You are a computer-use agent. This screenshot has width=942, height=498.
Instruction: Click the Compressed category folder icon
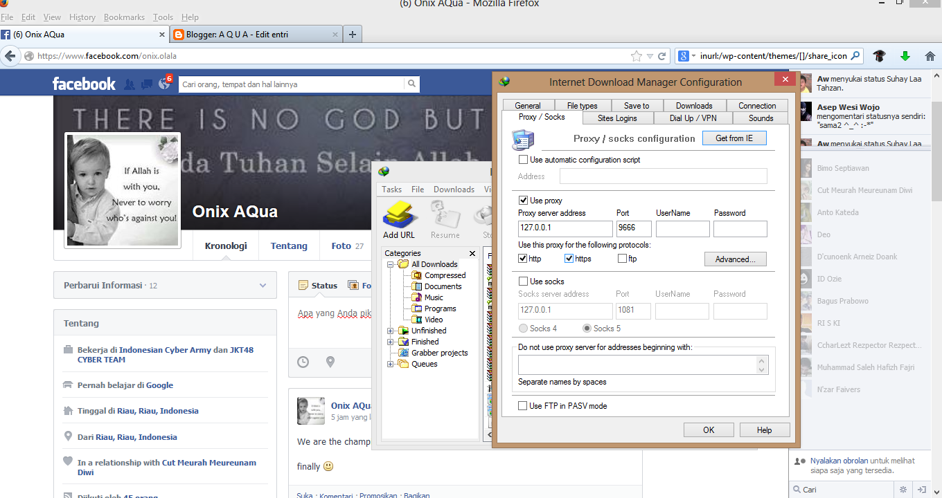(x=417, y=275)
